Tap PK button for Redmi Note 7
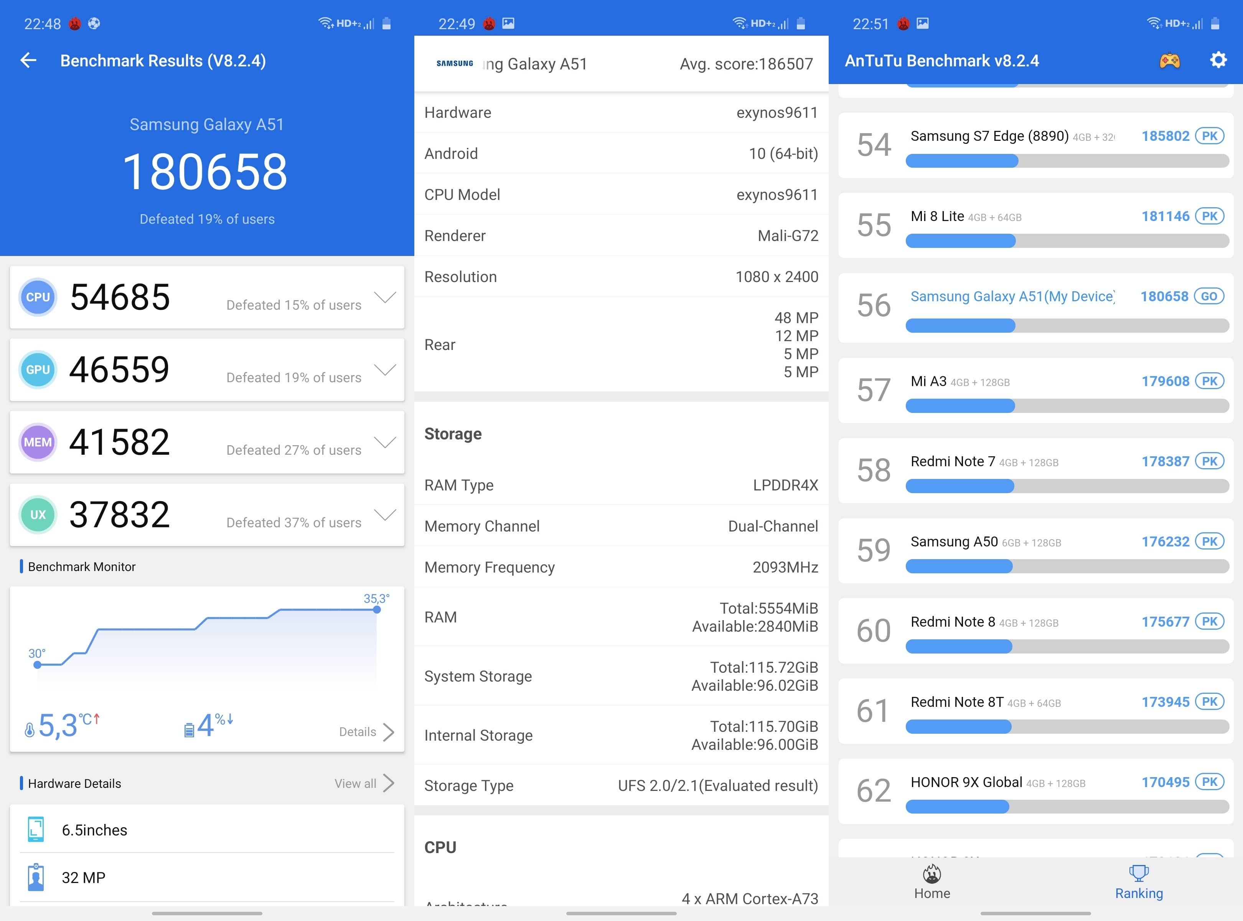The width and height of the screenshot is (1243, 921). [x=1210, y=462]
